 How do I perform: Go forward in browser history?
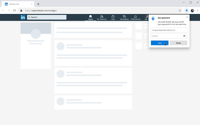[9, 10]
